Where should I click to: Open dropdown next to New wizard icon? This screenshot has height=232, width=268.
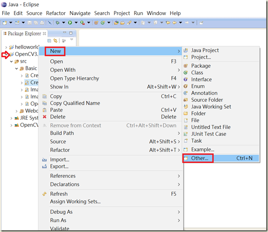pos(11,23)
